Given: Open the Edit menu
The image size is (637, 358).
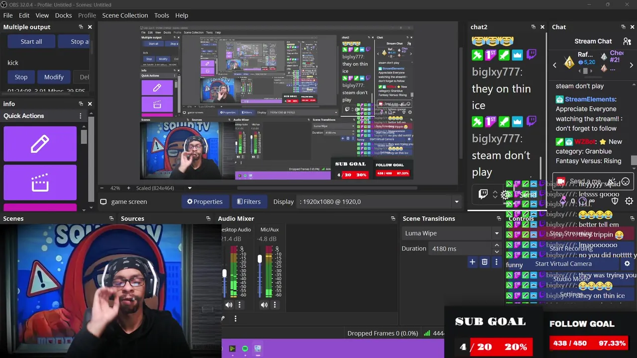Looking at the screenshot, I should coord(24,15).
